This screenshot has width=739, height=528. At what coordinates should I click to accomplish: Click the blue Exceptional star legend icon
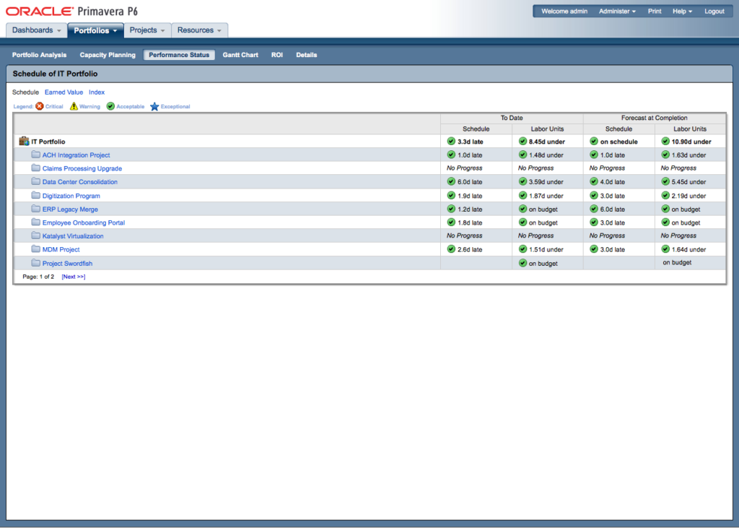153,106
